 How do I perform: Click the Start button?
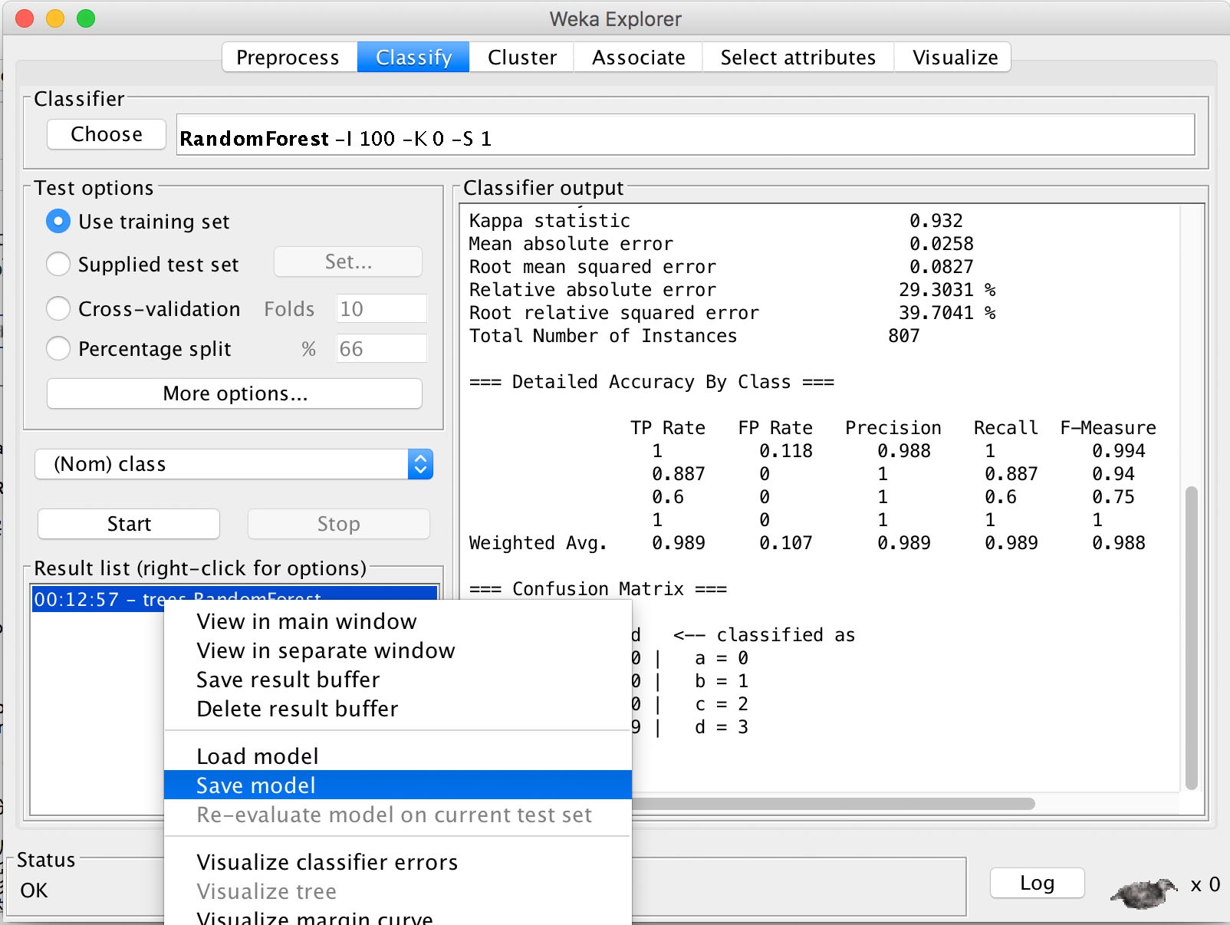[129, 524]
